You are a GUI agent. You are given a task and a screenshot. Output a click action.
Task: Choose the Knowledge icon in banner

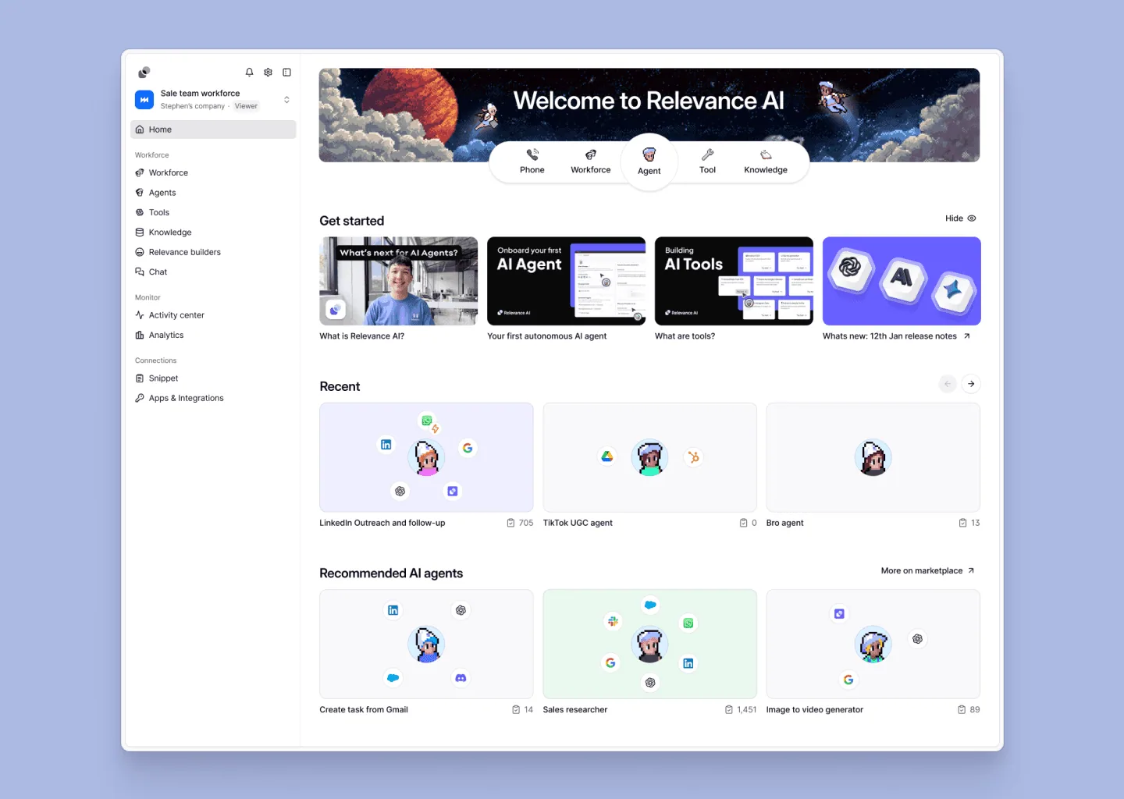(x=766, y=154)
